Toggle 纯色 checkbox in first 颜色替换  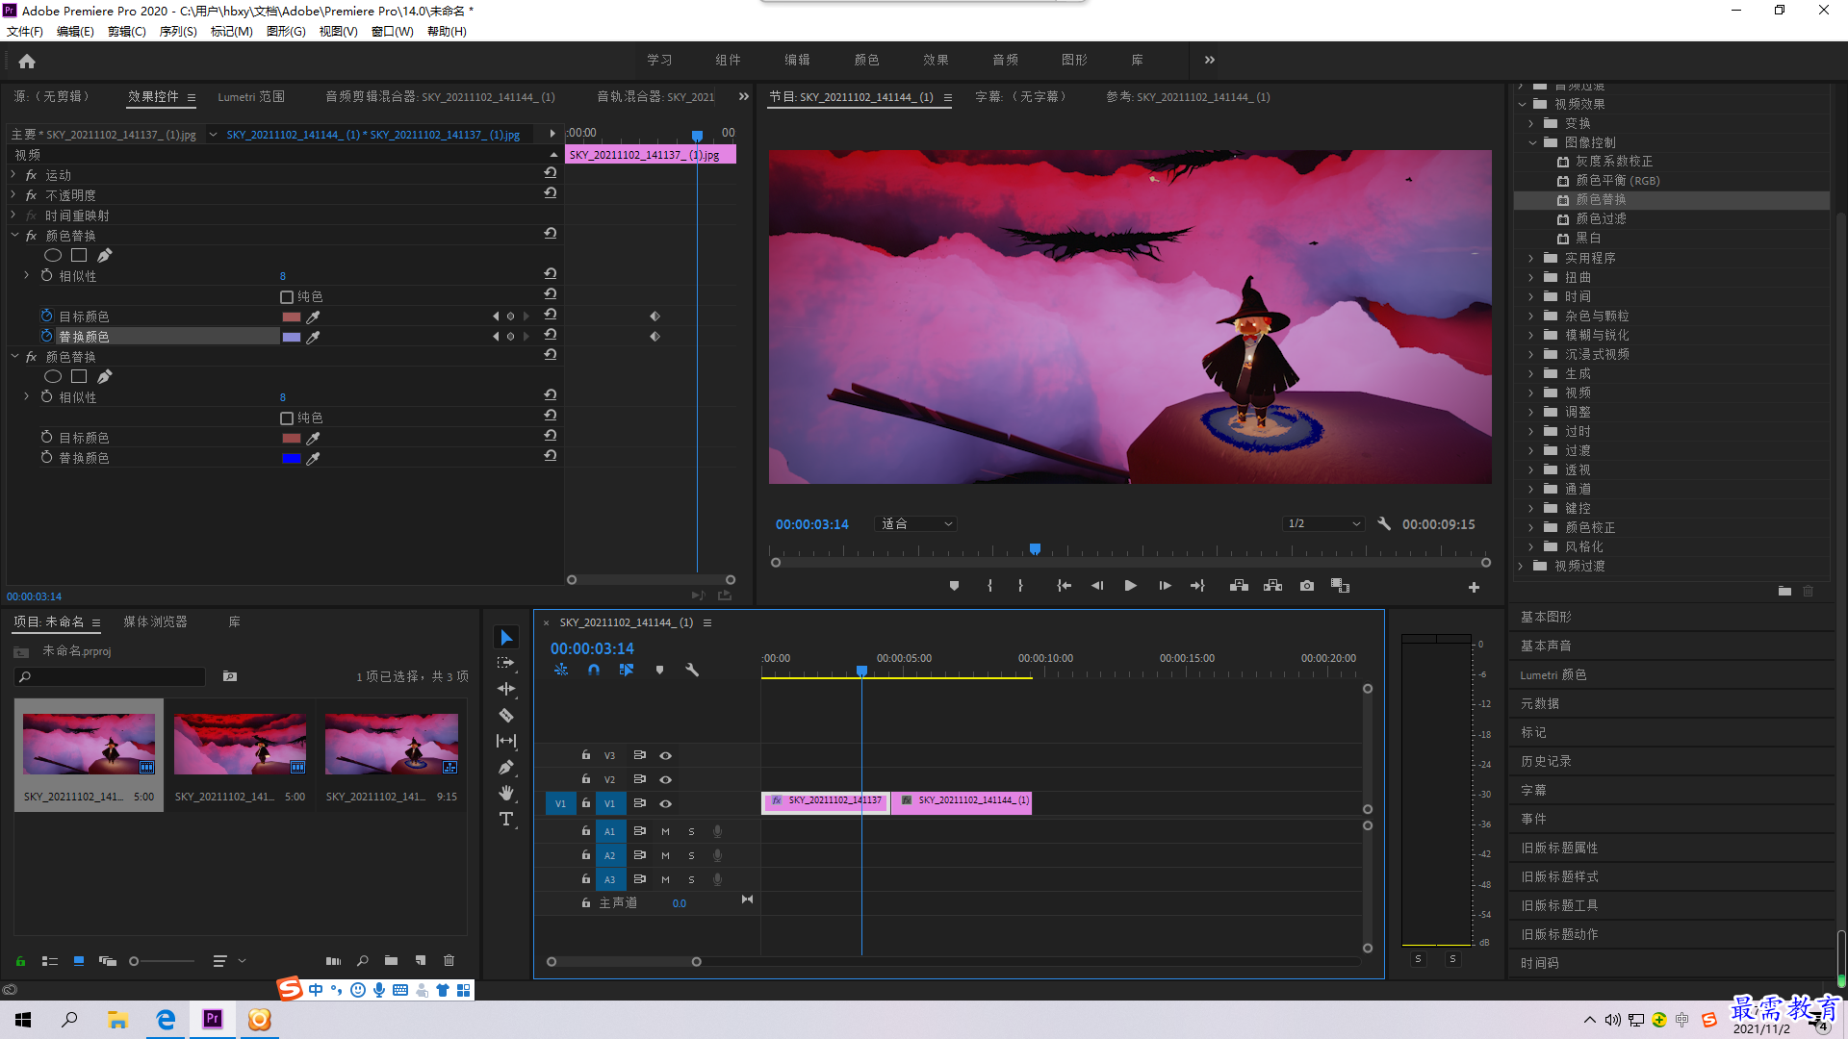(x=287, y=297)
